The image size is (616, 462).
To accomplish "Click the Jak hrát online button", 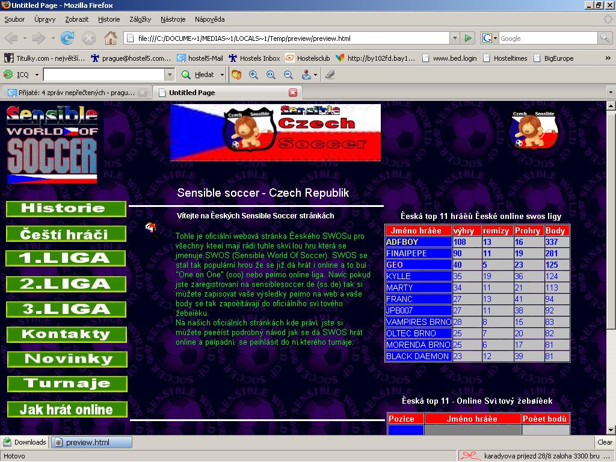I will 67,410.
